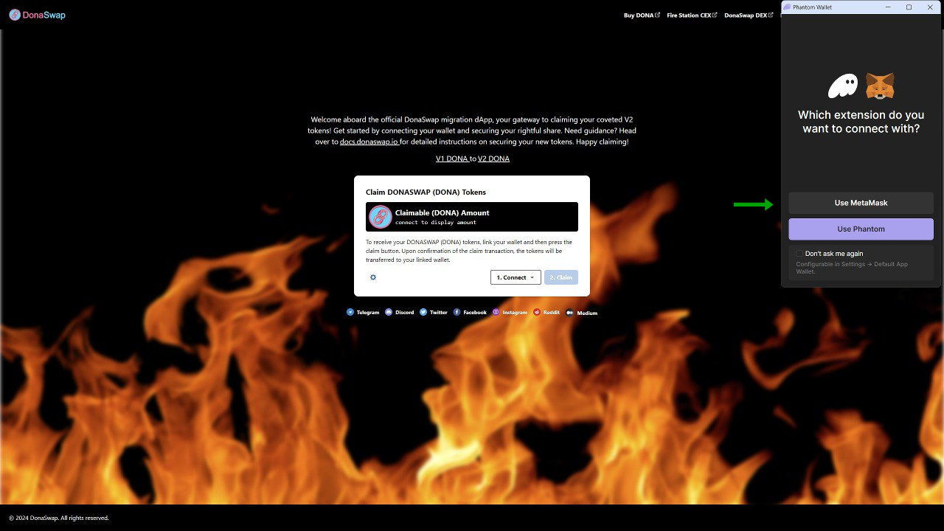Screen dimensions: 944x531
Task: Expand the 1. Connect dropdown
Action: click(x=516, y=277)
